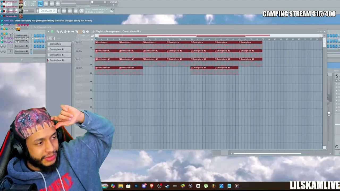Show patterns in the picker panel
The image size is (340, 191).
(51, 38)
